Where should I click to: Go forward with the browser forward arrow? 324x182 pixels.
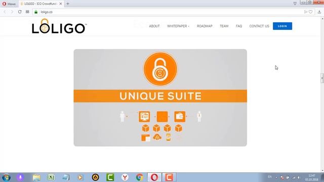click(x=12, y=12)
